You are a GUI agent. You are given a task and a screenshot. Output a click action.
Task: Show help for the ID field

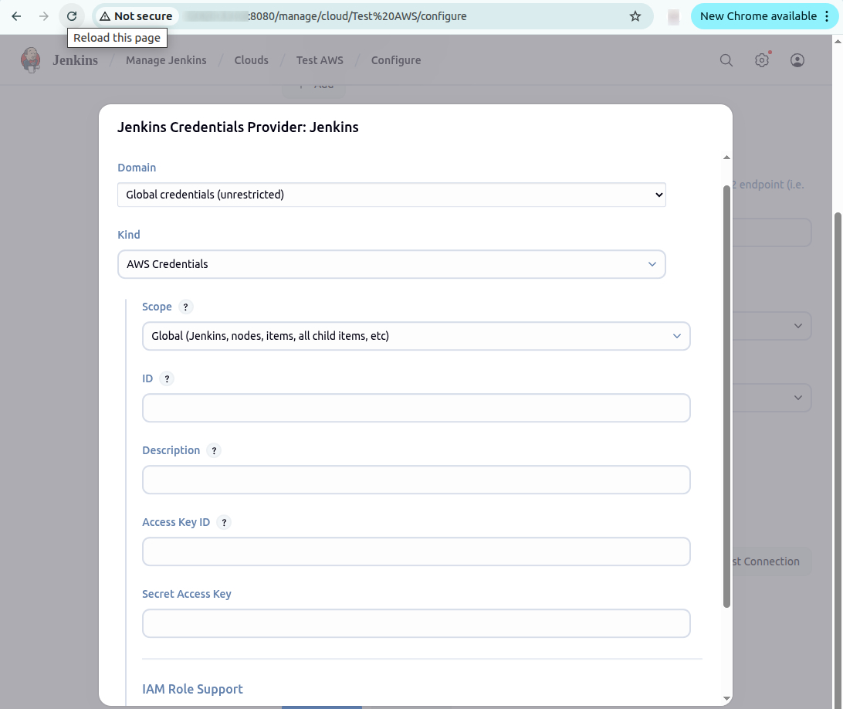click(x=168, y=378)
